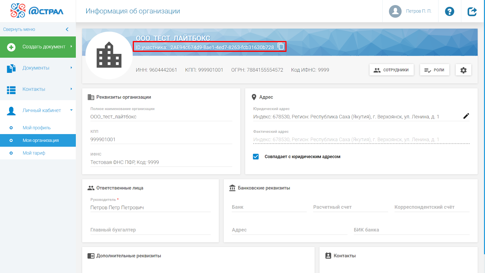Image resolution: width=485 pixels, height=273 pixels.
Task: Open the Роли button
Action: [434, 70]
